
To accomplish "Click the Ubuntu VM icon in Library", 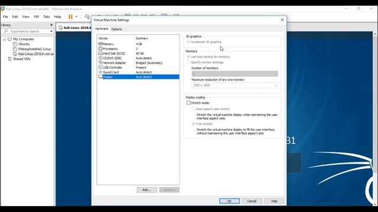I will coord(15,44).
